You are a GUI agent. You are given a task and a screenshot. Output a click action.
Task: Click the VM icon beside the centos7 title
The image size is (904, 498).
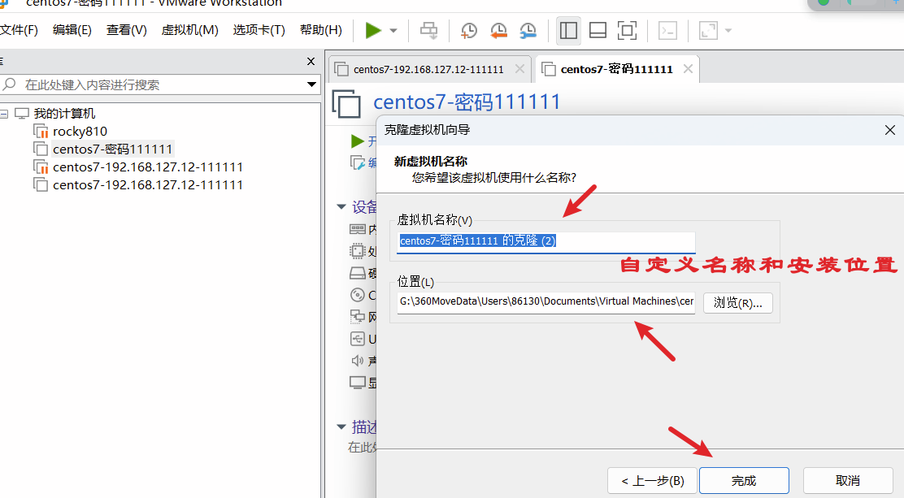tap(346, 104)
